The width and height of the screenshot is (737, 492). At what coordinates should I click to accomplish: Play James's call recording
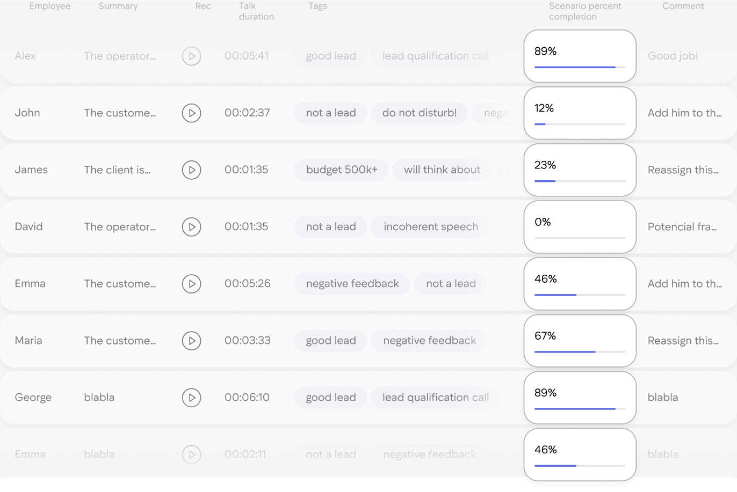pos(191,170)
